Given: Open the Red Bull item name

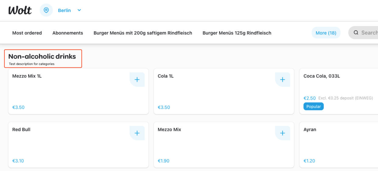Looking at the screenshot, I should click(x=21, y=129).
